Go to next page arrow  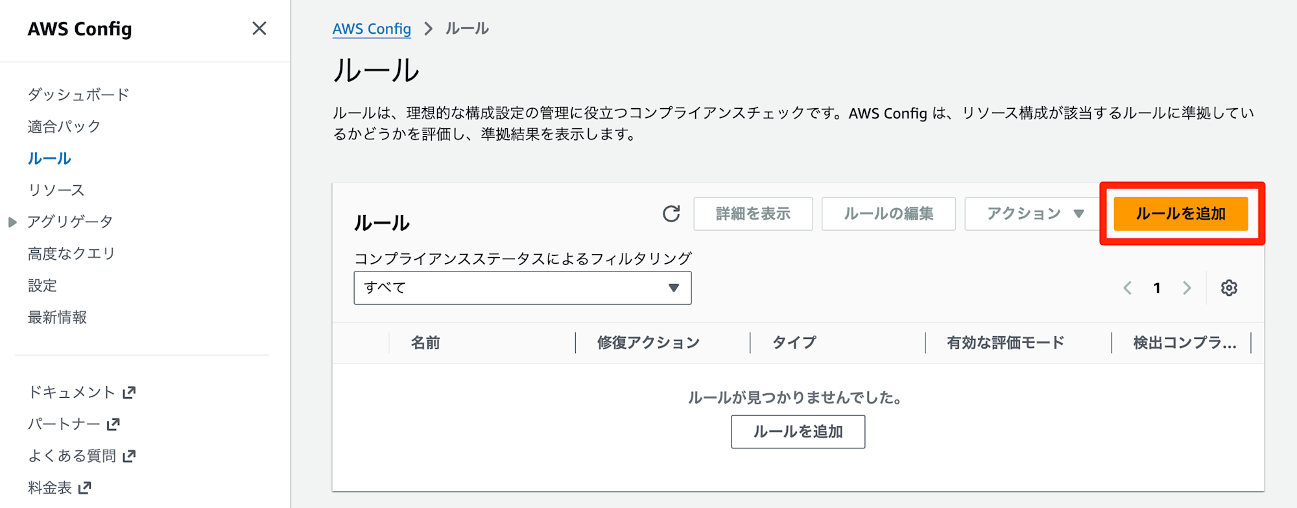pyautogui.click(x=1187, y=288)
